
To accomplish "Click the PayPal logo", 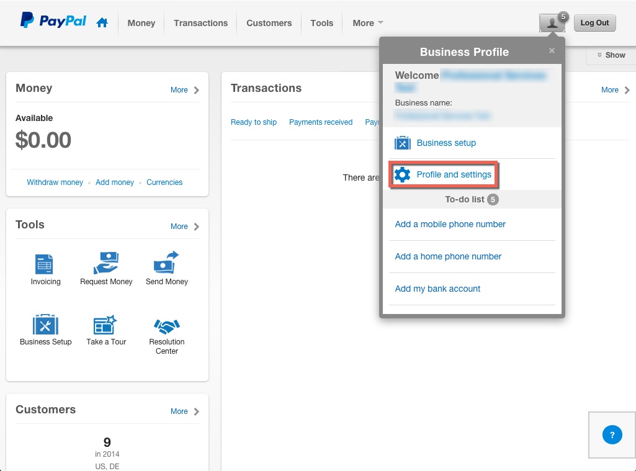I will tap(53, 20).
